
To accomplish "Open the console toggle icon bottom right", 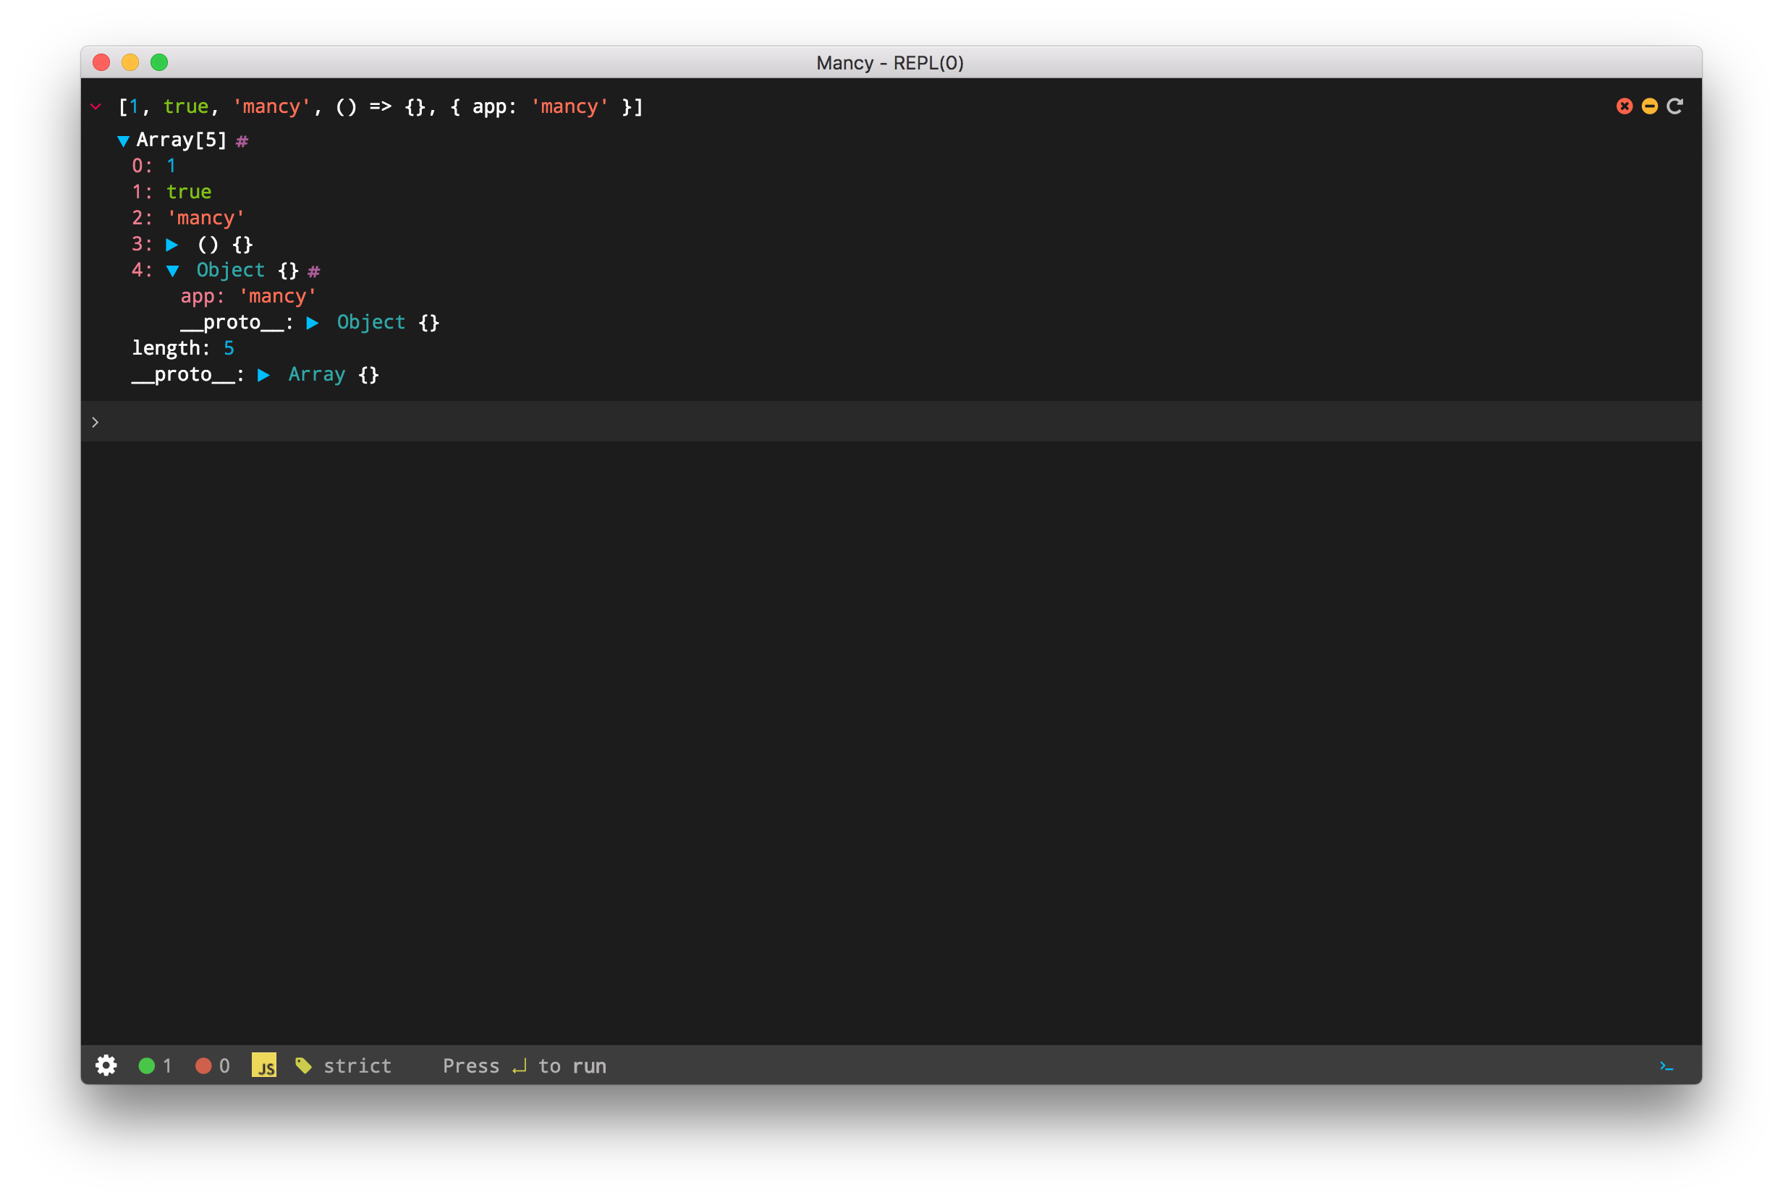I will [x=1666, y=1066].
